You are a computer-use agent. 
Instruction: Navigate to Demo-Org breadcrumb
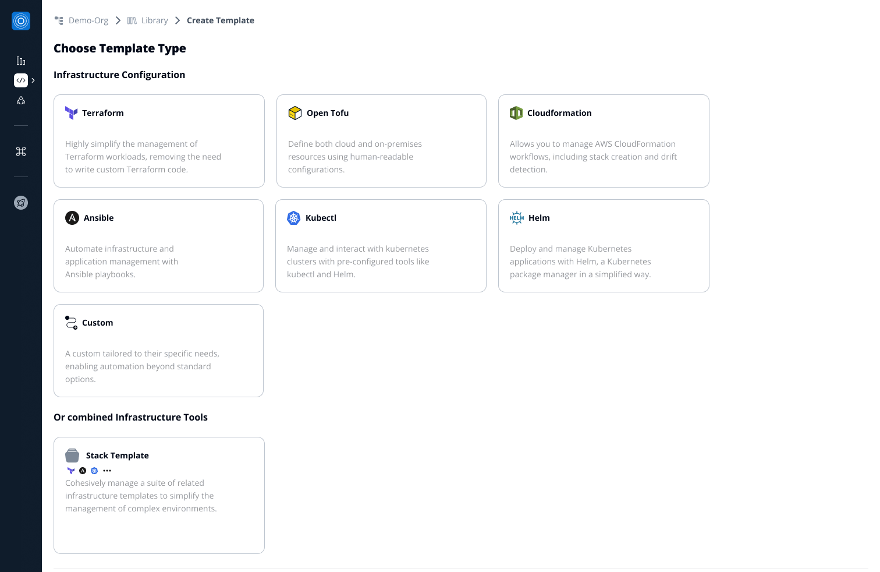coord(88,20)
